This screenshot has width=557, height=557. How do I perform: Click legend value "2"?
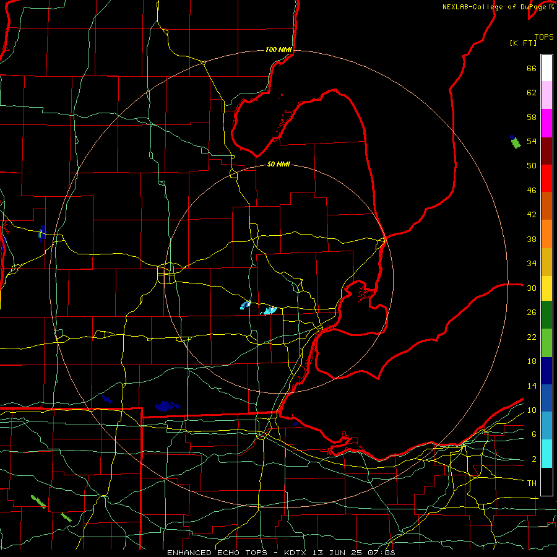[533, 459]
